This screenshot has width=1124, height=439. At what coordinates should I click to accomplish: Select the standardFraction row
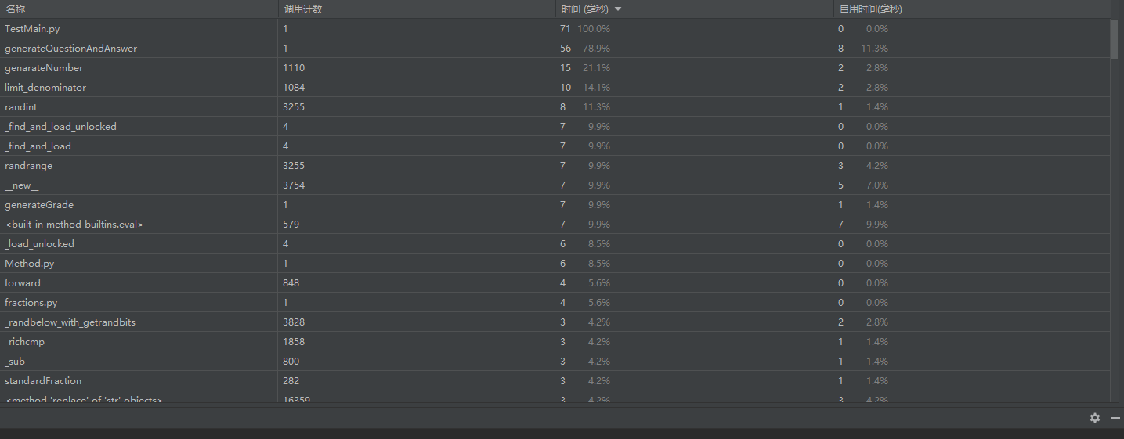[555, 380]
